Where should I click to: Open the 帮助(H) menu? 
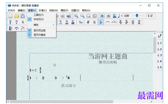pyautogui.click(x=86, y=10)
